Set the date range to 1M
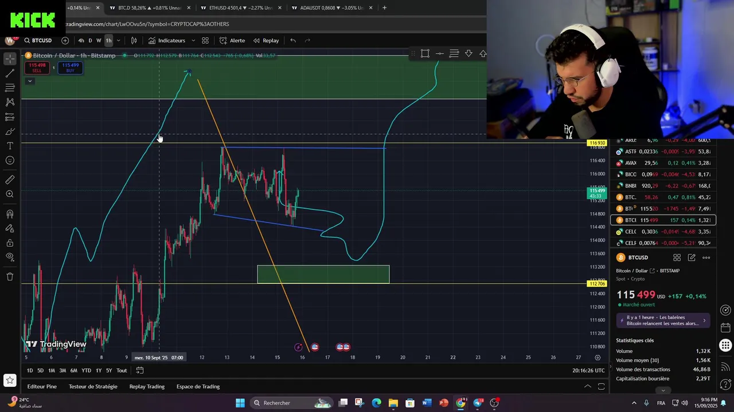 (52, 371)
